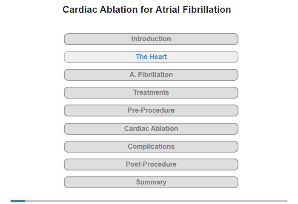
Task: Select the last menu entry Summary
Action: click(151, 182)
